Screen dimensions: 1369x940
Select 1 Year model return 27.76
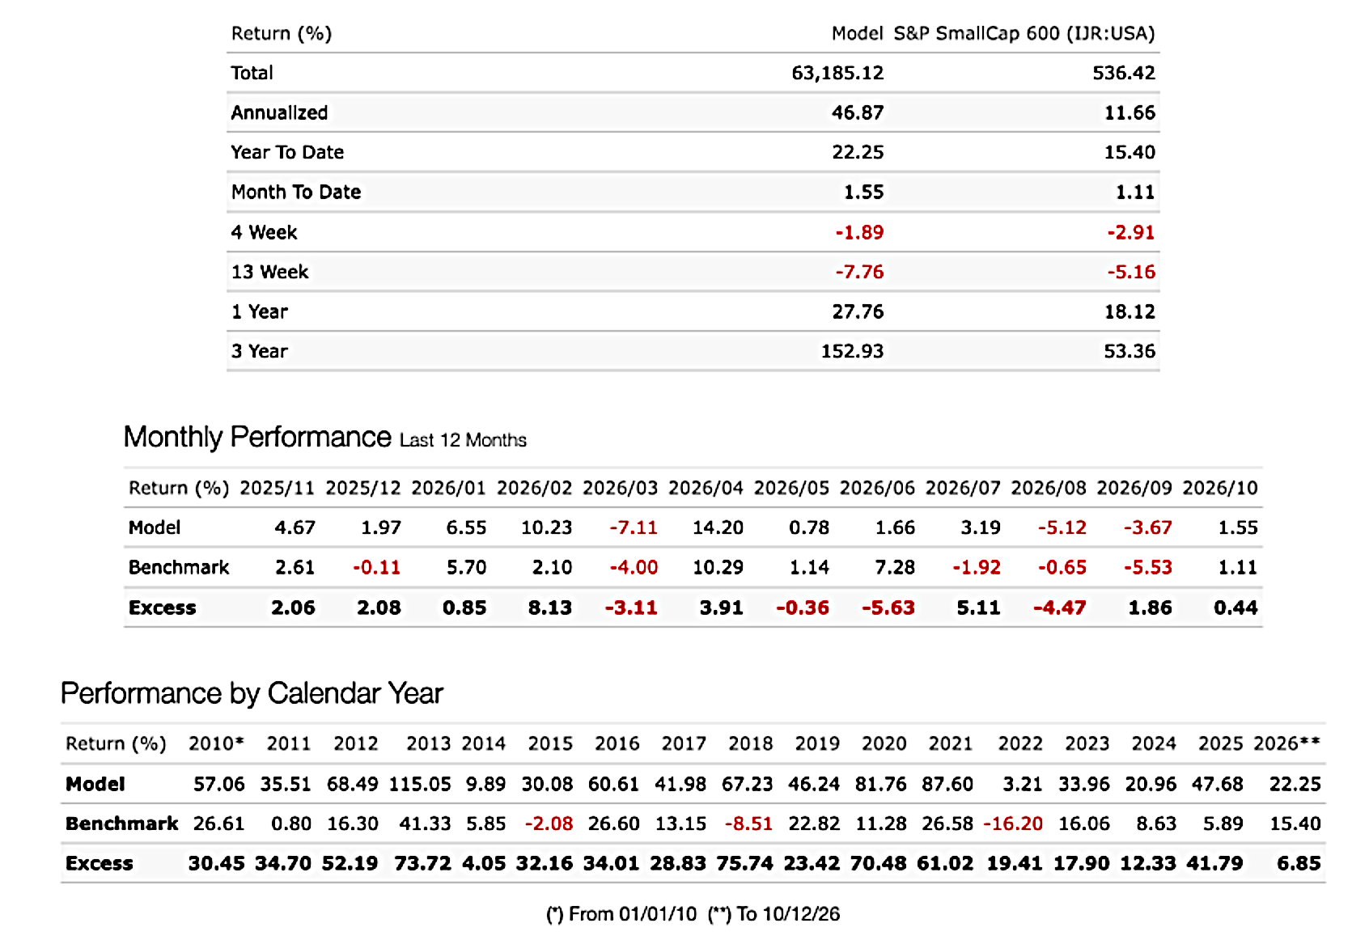click(858, 311)
